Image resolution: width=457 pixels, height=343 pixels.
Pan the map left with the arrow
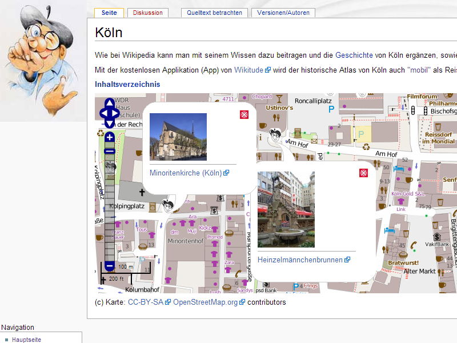coord(104,113)
